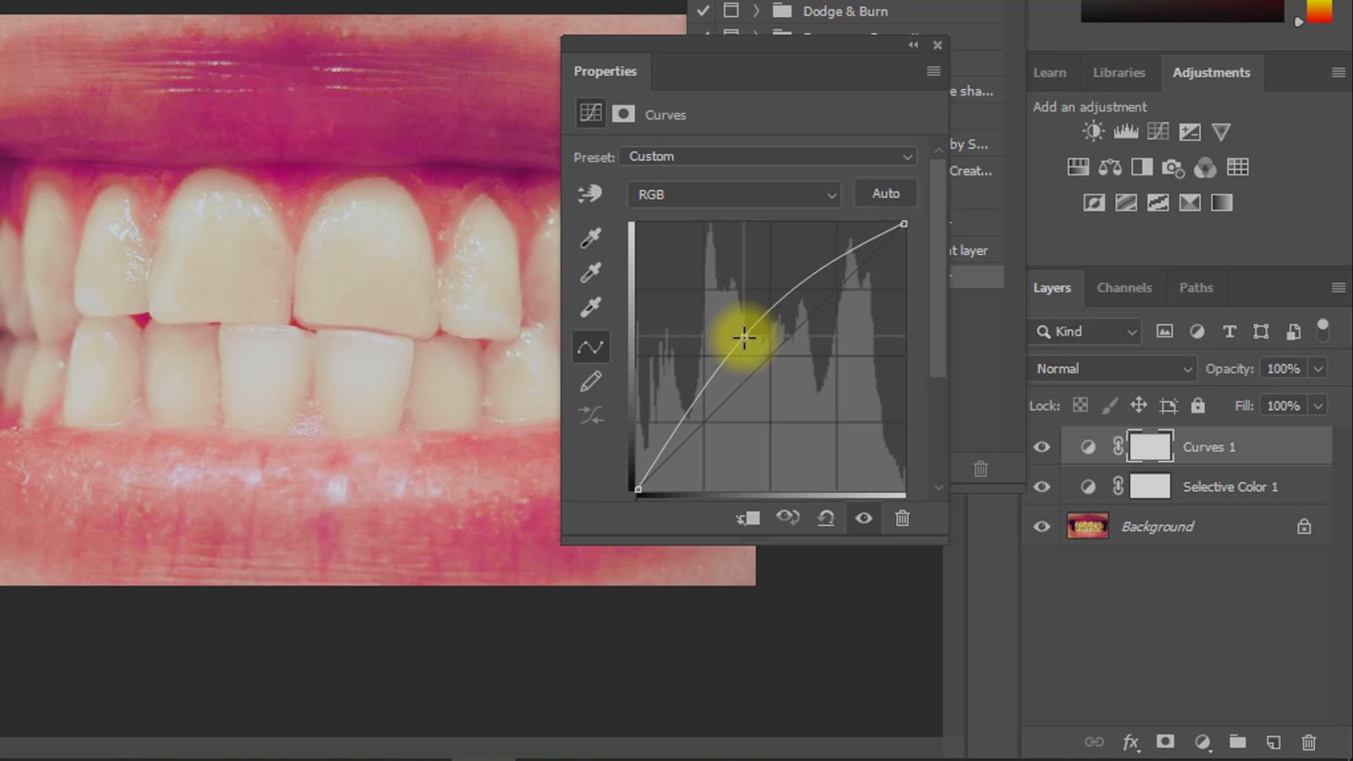Add a Photo Filter adjustment layer
The height and width of the screenshot is (761, 1353).
(x=1173, y=167)
